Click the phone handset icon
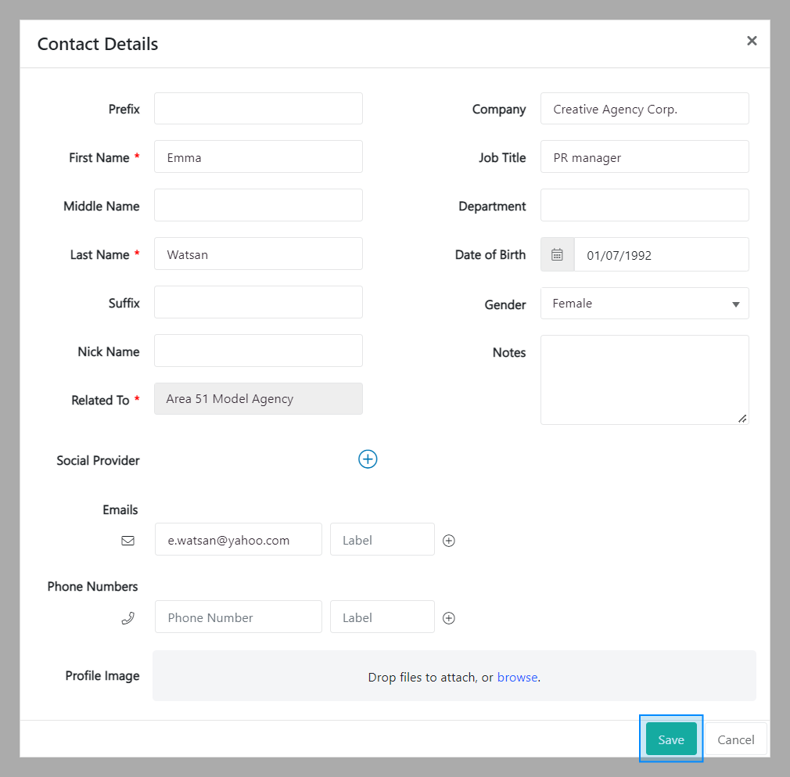 [x=127, y=617]
